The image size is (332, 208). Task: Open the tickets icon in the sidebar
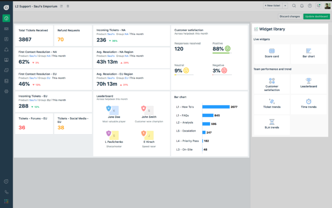coord(6,29)
